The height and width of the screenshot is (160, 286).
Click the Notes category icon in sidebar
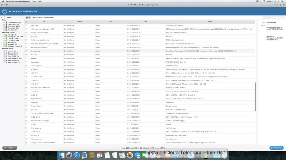6,51
